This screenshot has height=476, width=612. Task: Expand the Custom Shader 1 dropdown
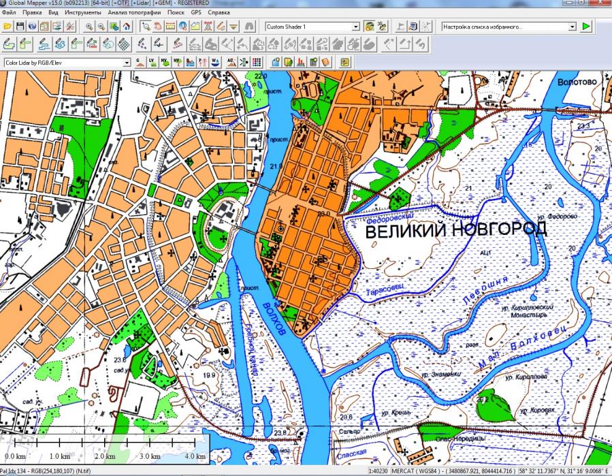coord(355,26)
